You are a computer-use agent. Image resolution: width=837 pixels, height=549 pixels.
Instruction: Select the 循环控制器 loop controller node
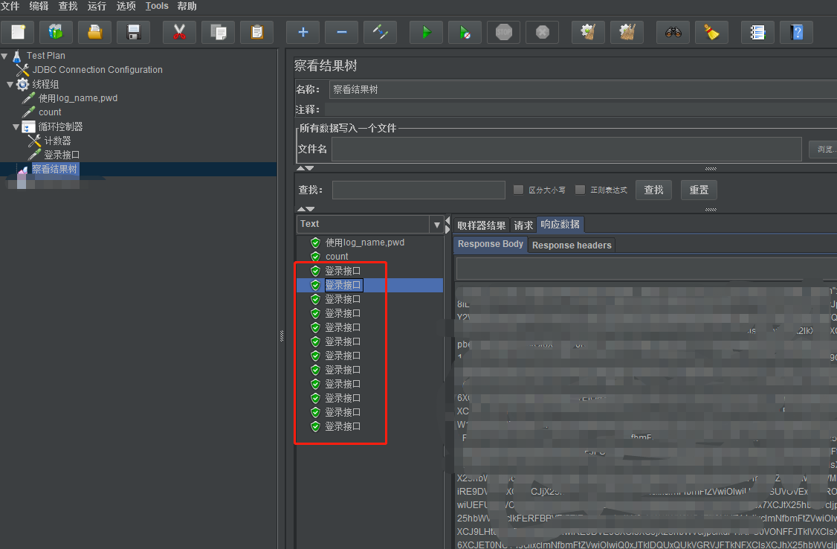[60, 126]
